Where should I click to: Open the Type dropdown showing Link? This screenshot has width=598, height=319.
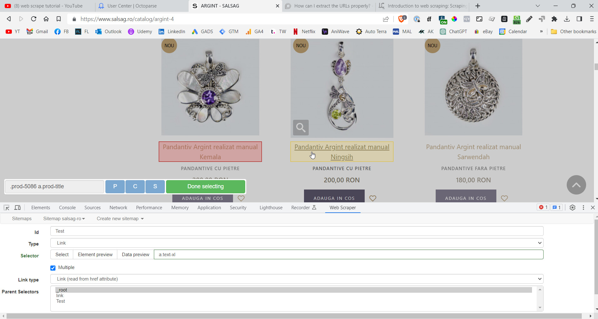coord(296,243)
